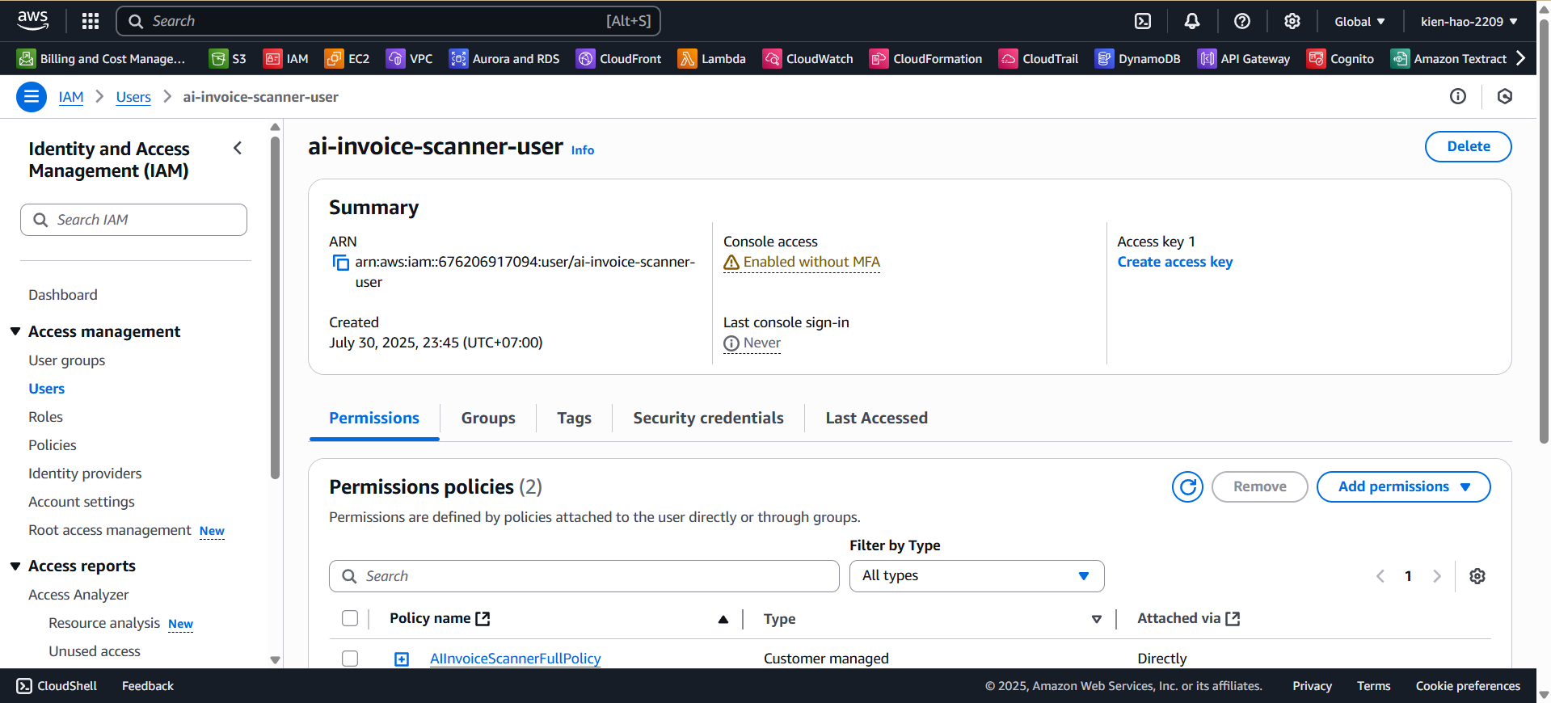Collapse the IAM side navigation panel
Image resolution: width=1551 pixels, height=703 pixels.
tap(238, 148)
